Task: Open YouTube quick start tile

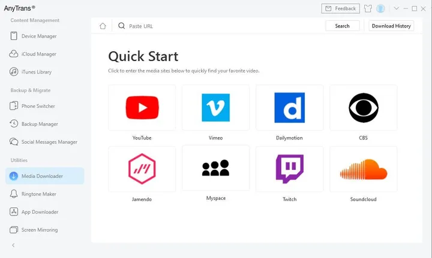Action: tap(142, 107)
